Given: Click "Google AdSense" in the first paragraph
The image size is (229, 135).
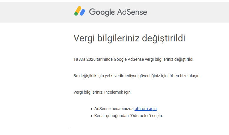Looking at the screenshot, I should 129,59.
